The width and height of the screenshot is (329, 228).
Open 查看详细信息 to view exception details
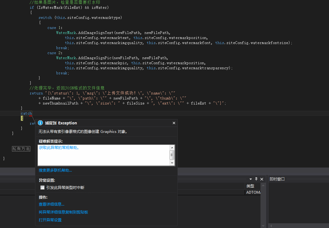tap(51, 204)
